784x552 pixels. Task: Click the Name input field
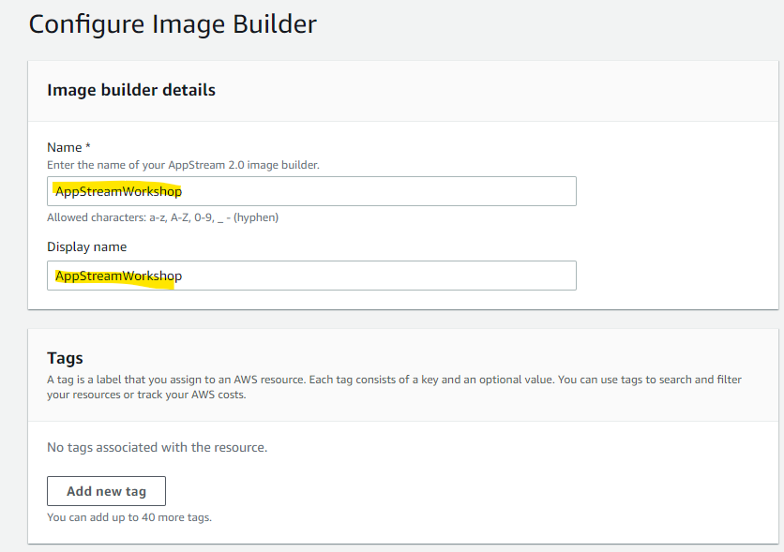tap(311, 191)
